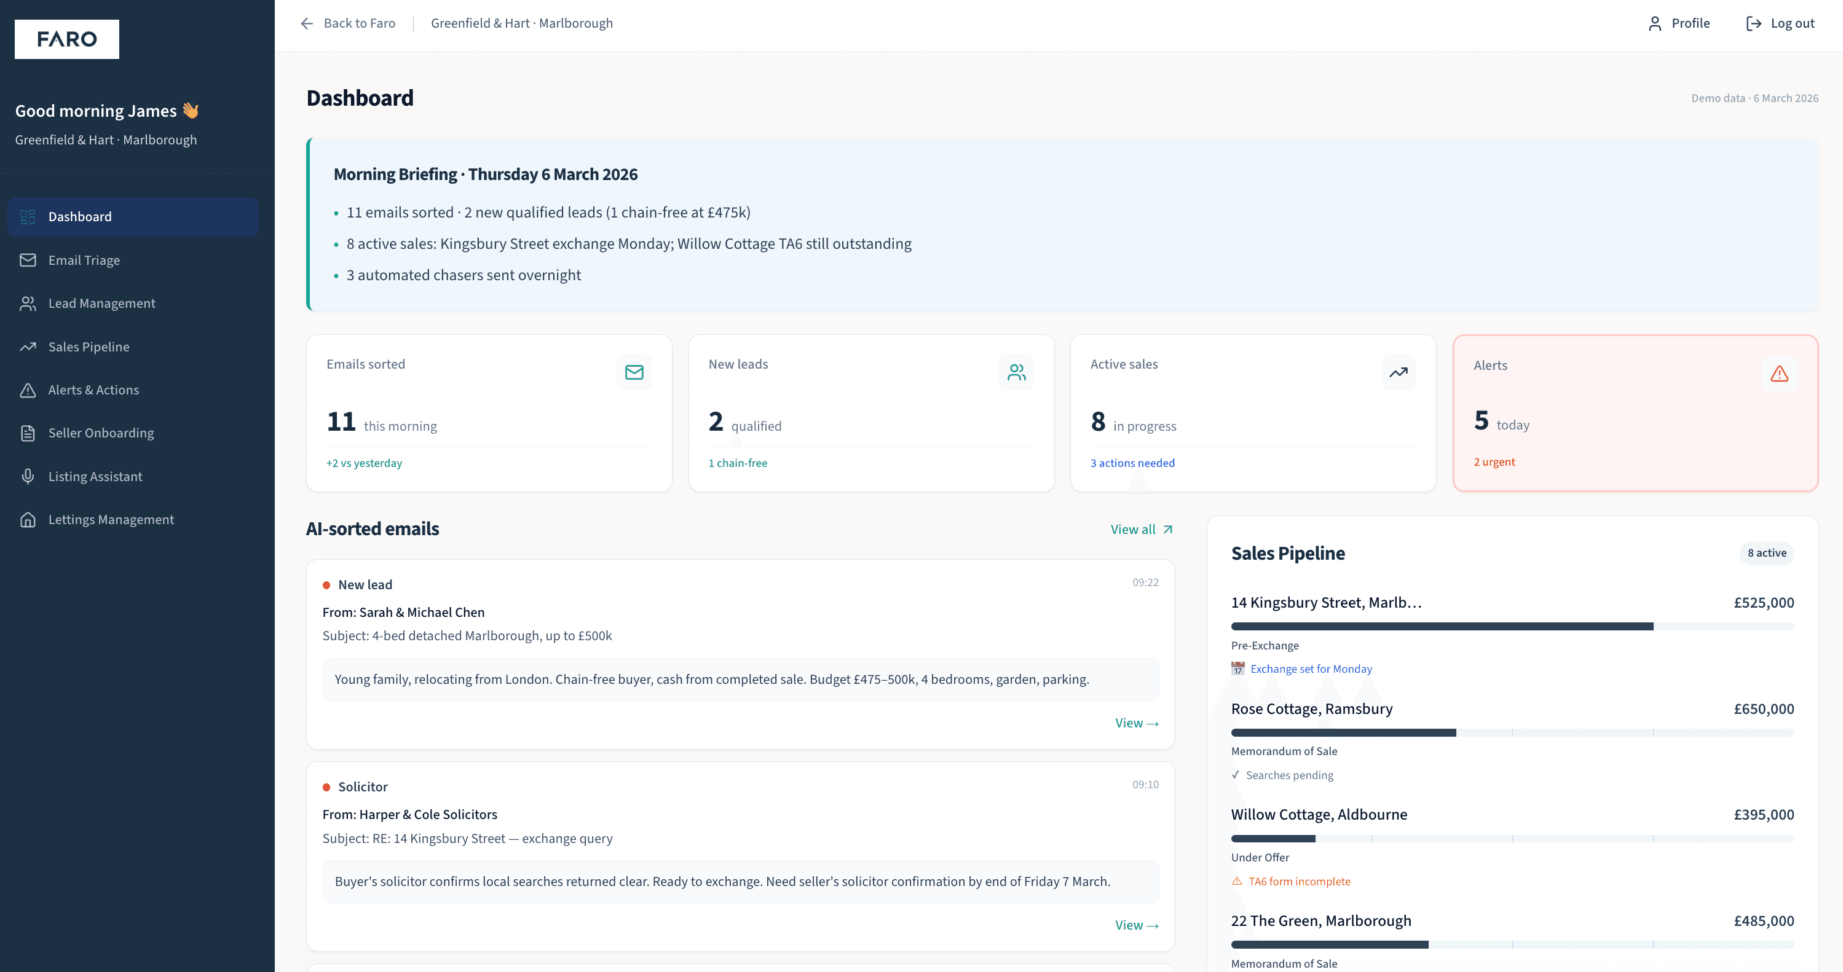This screenshot has width=1843, height=972.
Task: Click the TA6 form incomplete alert
Action: 1299,881
